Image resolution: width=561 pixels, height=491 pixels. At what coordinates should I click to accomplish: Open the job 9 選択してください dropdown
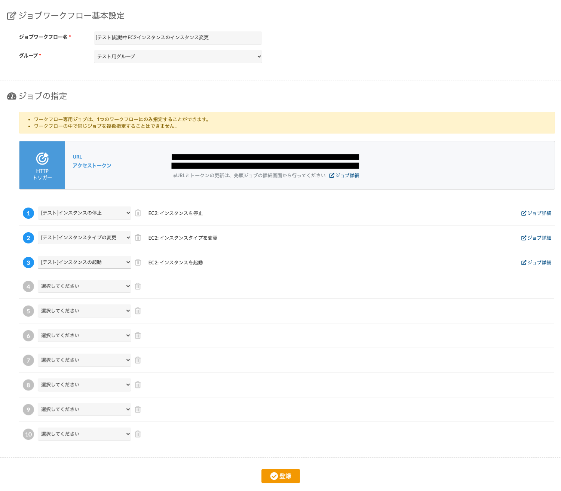pyautogui.click(x=85, y=409)
